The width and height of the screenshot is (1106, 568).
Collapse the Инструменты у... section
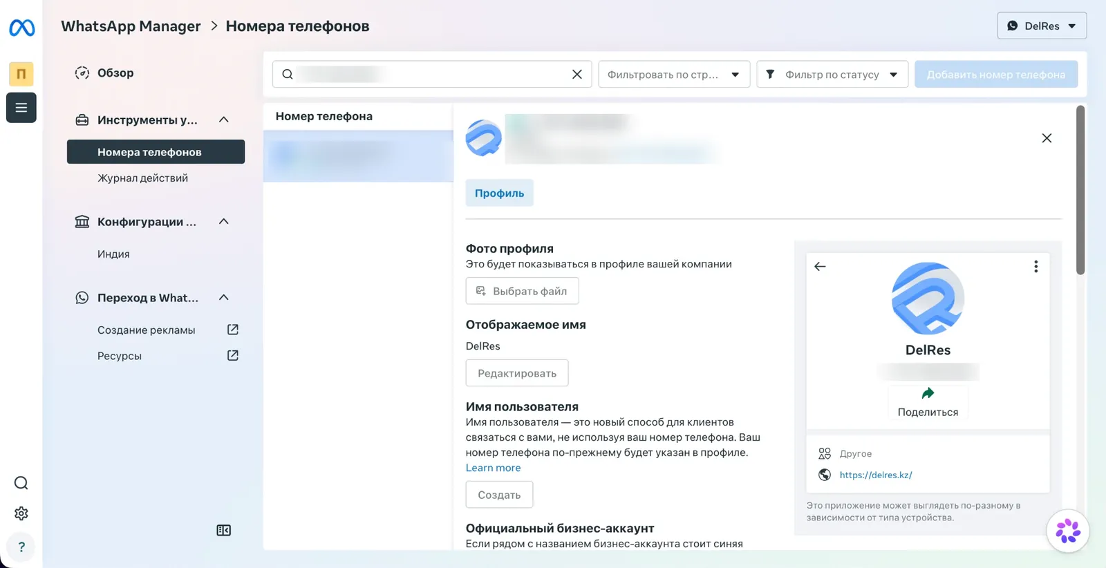click(x=223, y=120)
